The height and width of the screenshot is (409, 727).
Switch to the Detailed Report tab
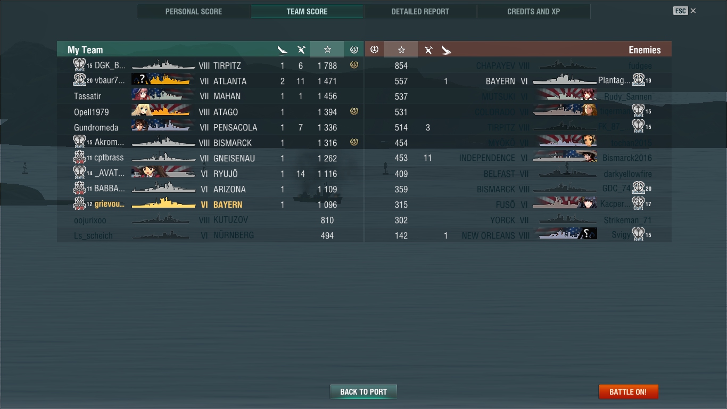[x=420, y=11]
